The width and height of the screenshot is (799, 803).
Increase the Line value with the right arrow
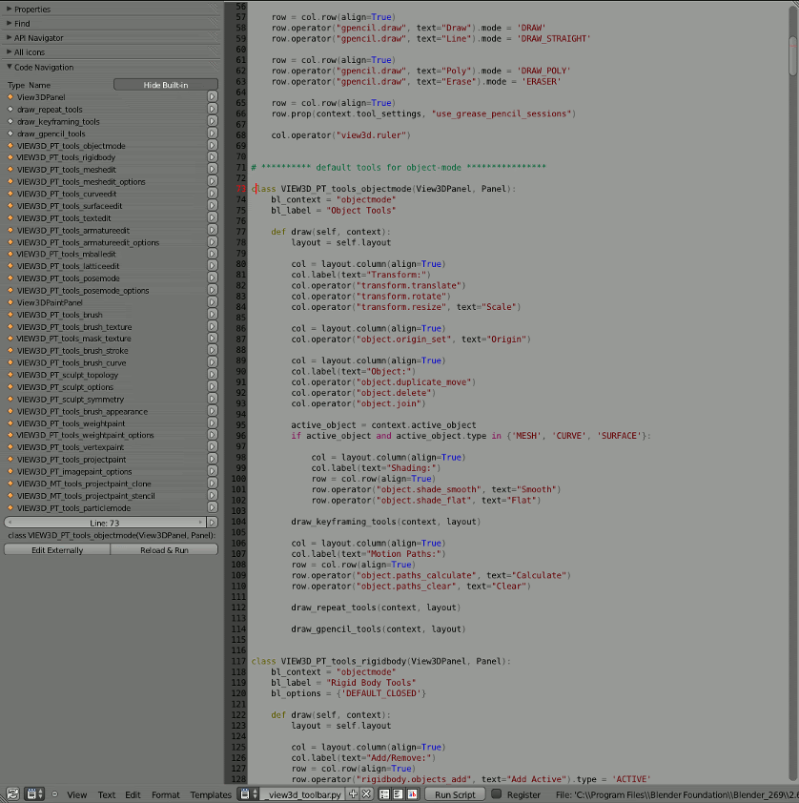pos(200,523)
